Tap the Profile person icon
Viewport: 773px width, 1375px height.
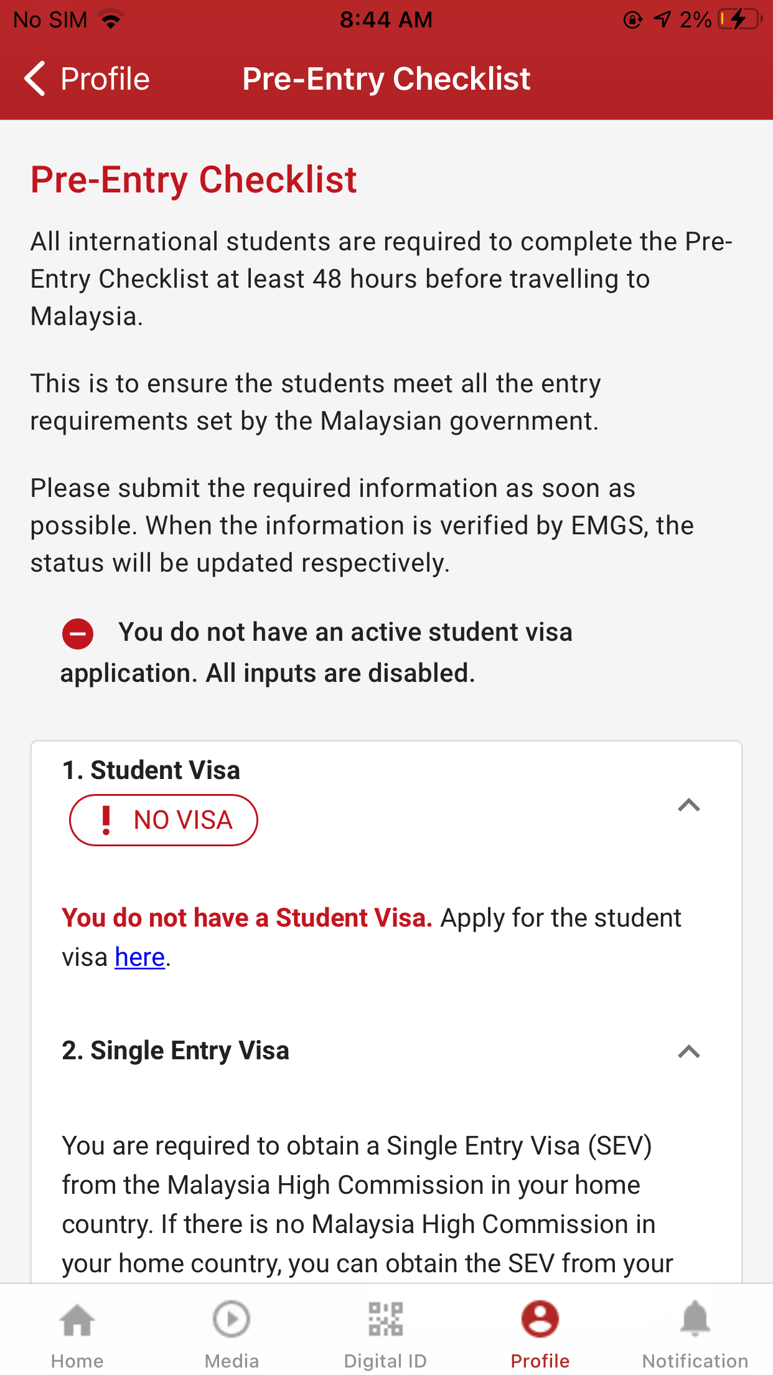click(540, 1320)
